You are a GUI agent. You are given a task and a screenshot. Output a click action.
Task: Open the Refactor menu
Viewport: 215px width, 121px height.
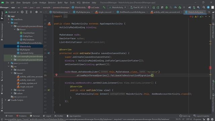(52, 2)
